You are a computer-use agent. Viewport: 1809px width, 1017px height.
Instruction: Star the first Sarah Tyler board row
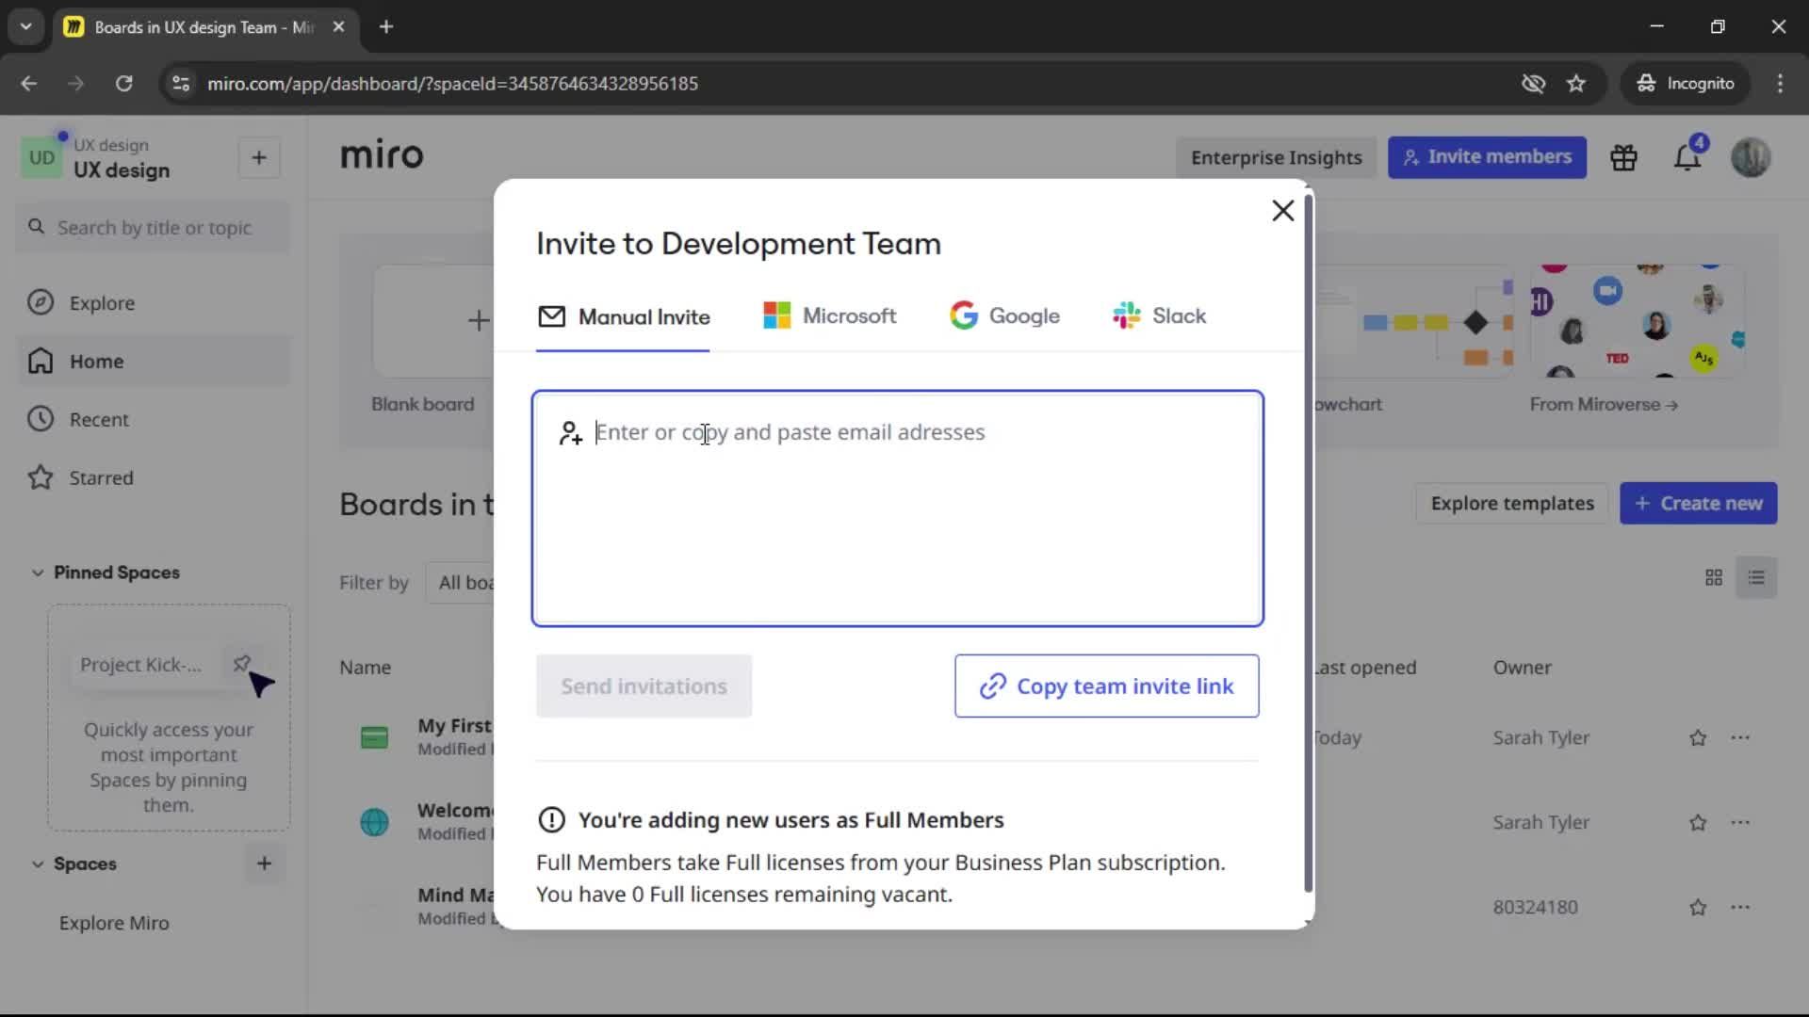(1698, 738)
